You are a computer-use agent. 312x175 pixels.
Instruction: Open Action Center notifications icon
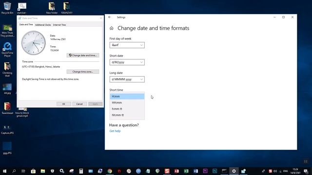(x=306, y=171)
